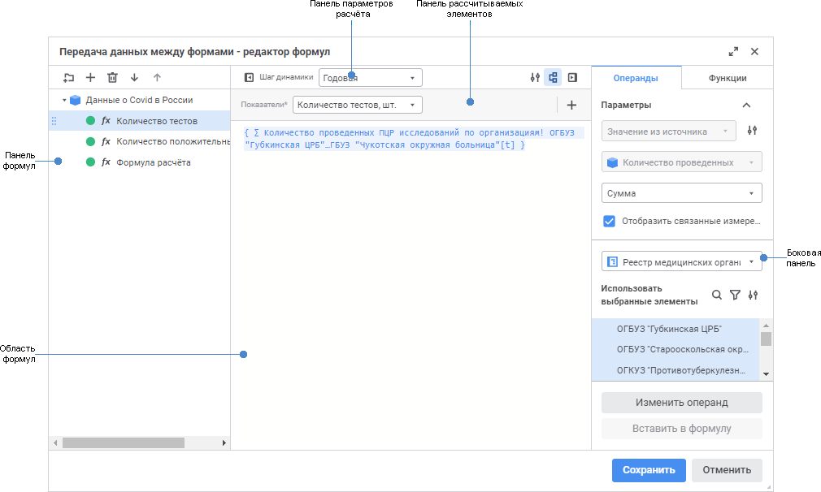Switch to the Функции tab

pos(727,78)
